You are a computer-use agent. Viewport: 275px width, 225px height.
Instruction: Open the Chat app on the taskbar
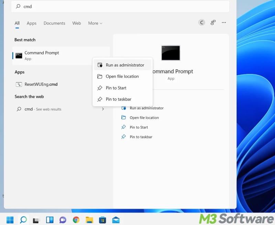click(63, 220)
